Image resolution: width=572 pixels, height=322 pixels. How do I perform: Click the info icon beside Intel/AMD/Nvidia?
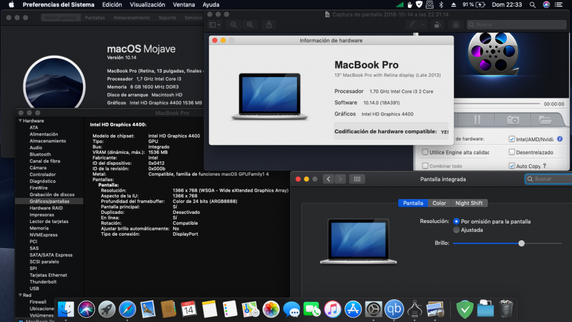(x=560, y=139)
